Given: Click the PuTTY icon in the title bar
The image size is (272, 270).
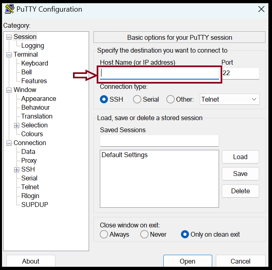Looking at the screenshot, I should tap(9, 9).
